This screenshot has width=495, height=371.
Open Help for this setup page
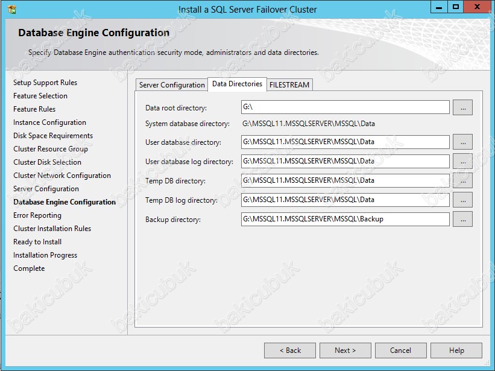tap(456, 350)
